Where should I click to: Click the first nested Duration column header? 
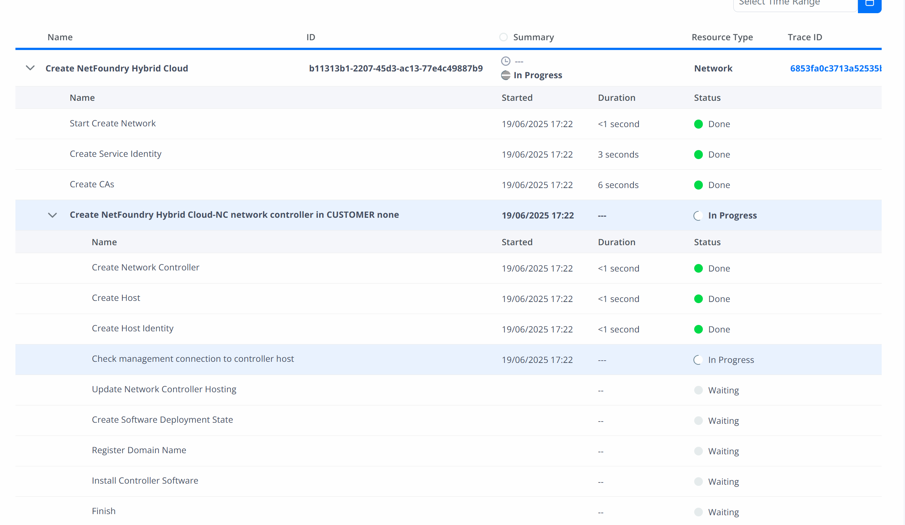(x=616, y=98)
